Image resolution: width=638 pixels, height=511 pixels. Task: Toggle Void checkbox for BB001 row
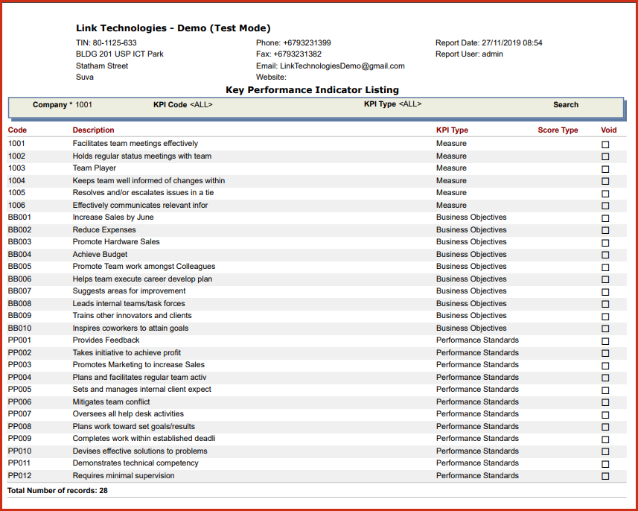(x=605, y=218)
